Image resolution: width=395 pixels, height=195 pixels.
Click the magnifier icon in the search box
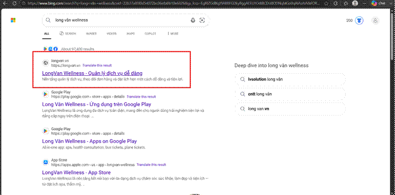pyautogui.click(x=48, y=20)
